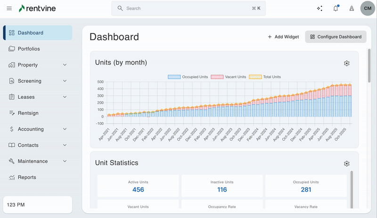Toggle Vacant Units series in chart legend
This screenshot has width=377, height=218.
tap(229, 77)
